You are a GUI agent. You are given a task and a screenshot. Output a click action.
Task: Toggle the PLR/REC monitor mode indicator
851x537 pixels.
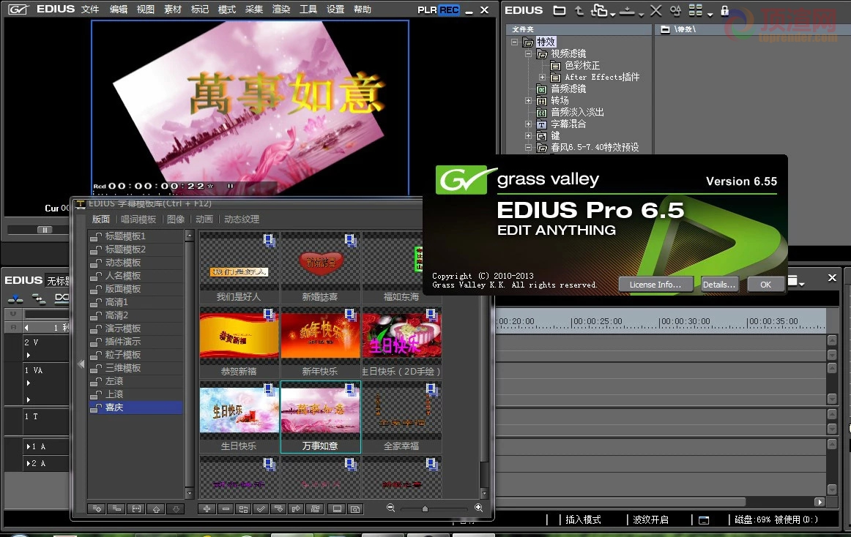[439, 10]
